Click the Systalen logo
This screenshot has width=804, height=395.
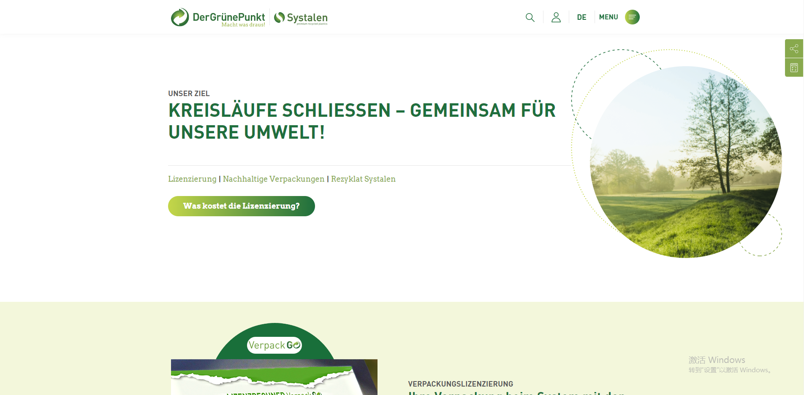pos(301,18)
